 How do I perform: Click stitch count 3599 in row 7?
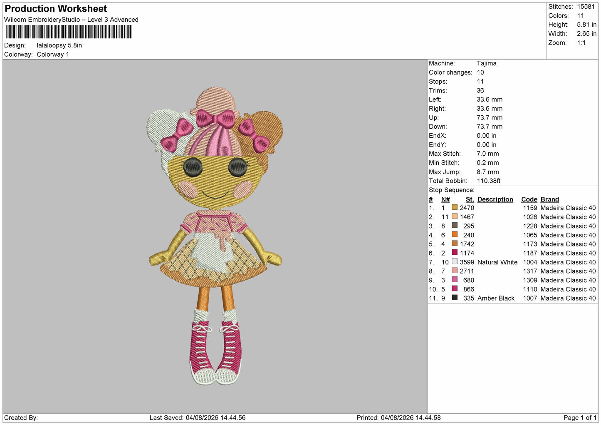pyautogui.click(x=467, y=262)
